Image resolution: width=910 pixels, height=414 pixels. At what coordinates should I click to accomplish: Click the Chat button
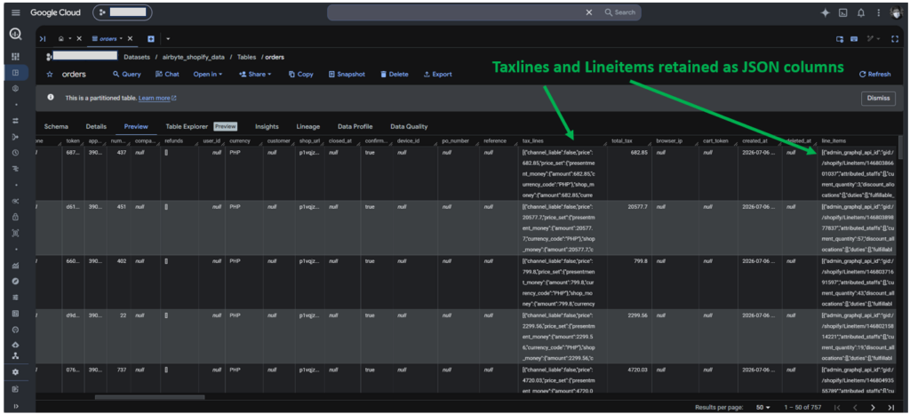pyautogui.click(x=168, y=75)
